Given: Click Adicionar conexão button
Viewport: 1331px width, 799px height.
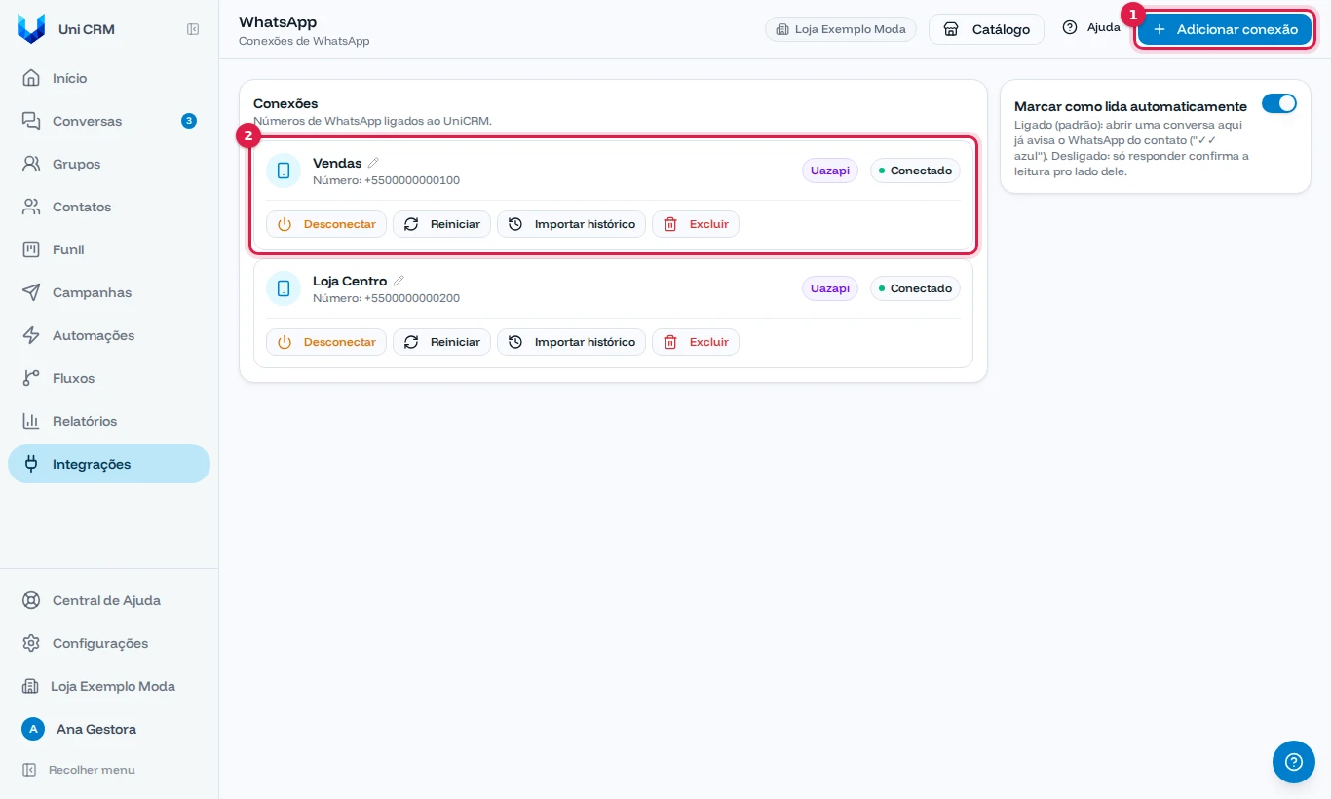Looking at the screenshot, I should click(1225, 29).
